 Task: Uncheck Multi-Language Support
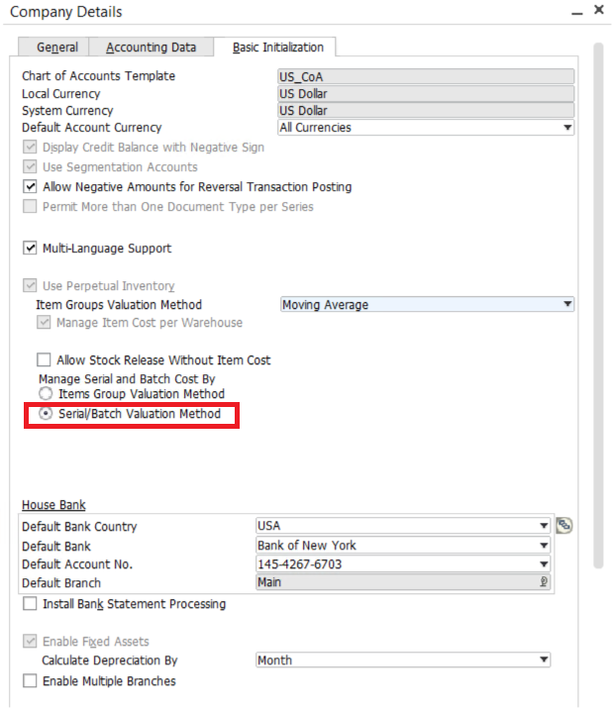pyautogui.click(x=30, y=249)
